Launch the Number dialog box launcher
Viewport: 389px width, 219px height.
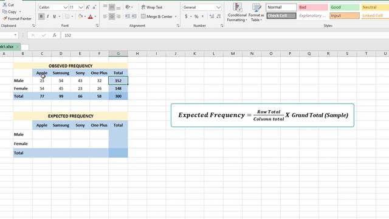pyautogui.click(x=221, y=26)
